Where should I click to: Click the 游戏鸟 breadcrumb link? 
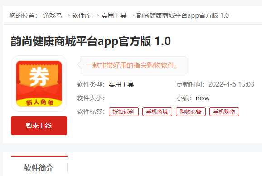[x=52, y=15]
